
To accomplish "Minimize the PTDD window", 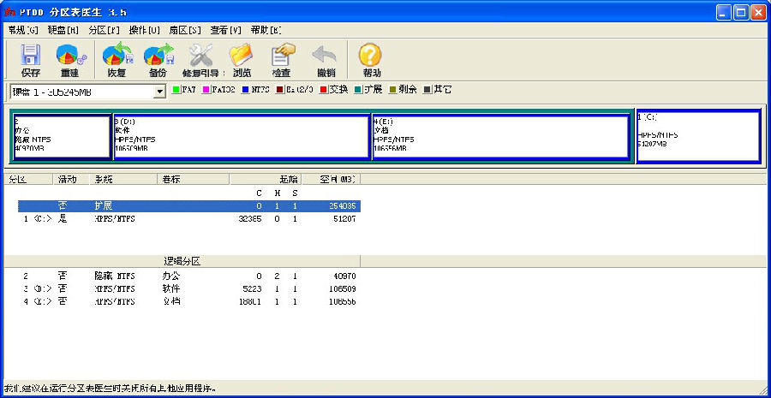I will (x=723, y=12).
